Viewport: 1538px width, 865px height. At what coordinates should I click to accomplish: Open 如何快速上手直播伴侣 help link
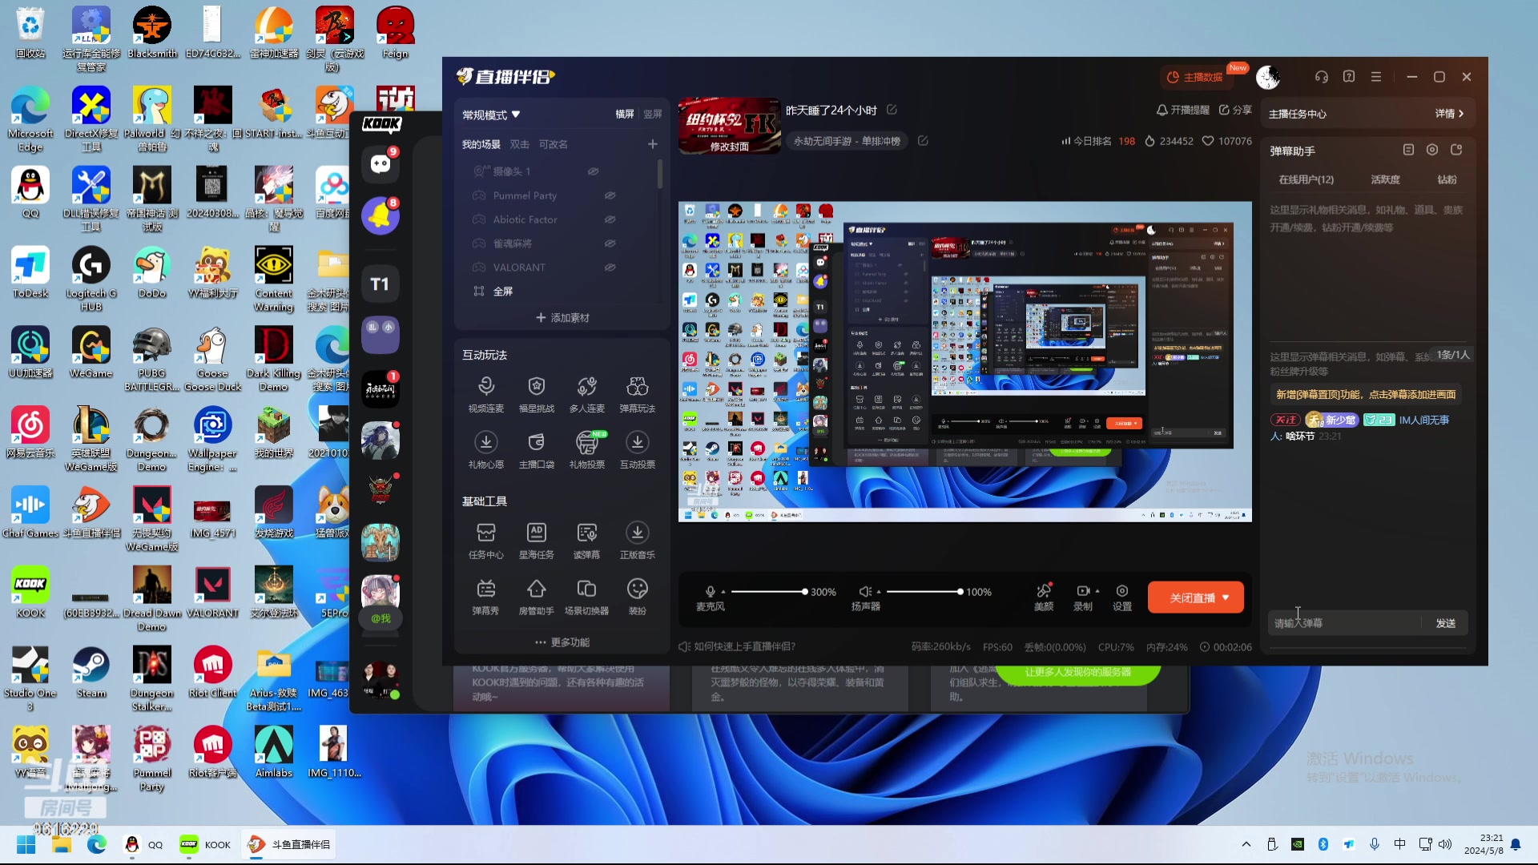pyautogui.click(x=737, y=646)
